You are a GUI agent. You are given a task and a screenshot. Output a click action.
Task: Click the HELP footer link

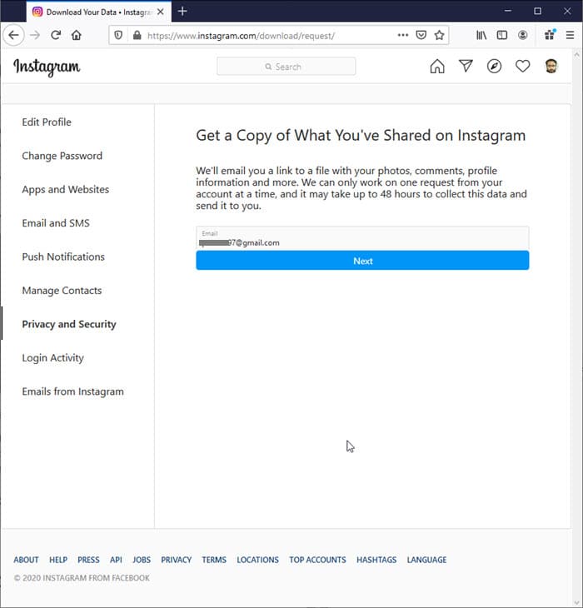tap(58, 560)
